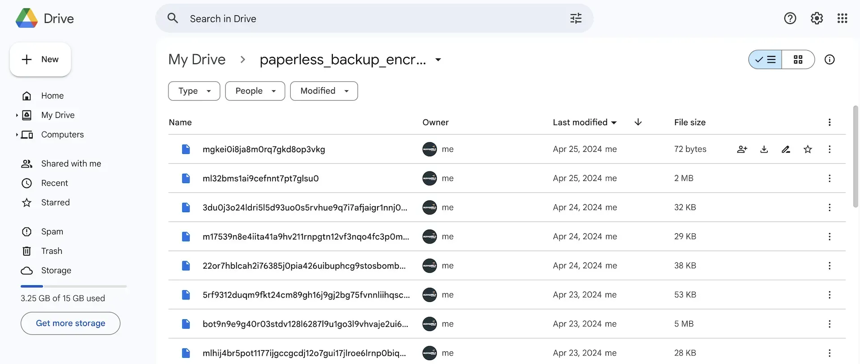Open the Help question mark icon
Viewport: 860px width, 364px height.
[x=790, y=18]
